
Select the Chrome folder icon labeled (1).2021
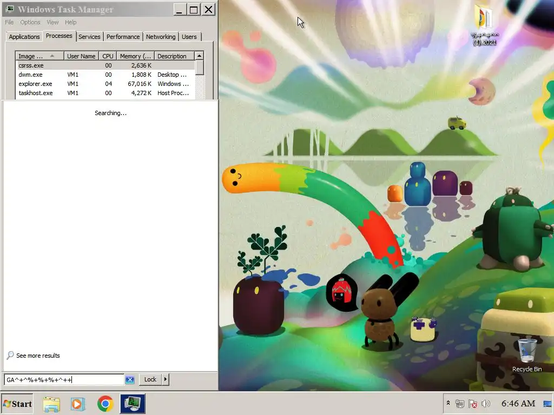click(x=485, y=25)
